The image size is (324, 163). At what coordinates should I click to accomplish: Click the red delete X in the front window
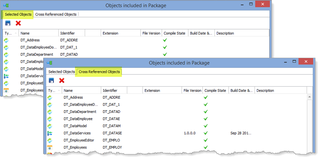point(62,80)
